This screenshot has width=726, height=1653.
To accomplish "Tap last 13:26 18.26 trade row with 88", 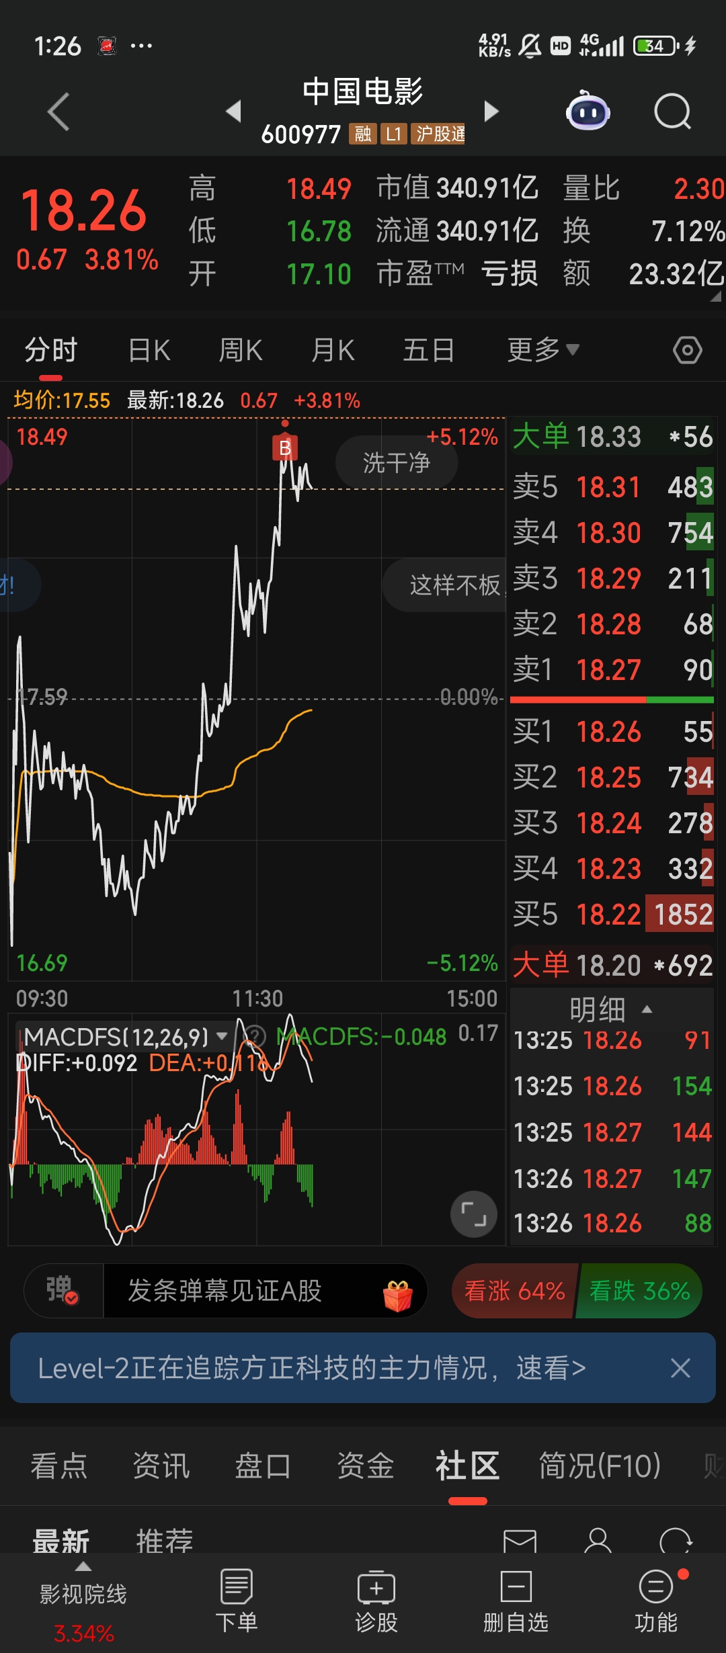I will (x=612, y=1223).
